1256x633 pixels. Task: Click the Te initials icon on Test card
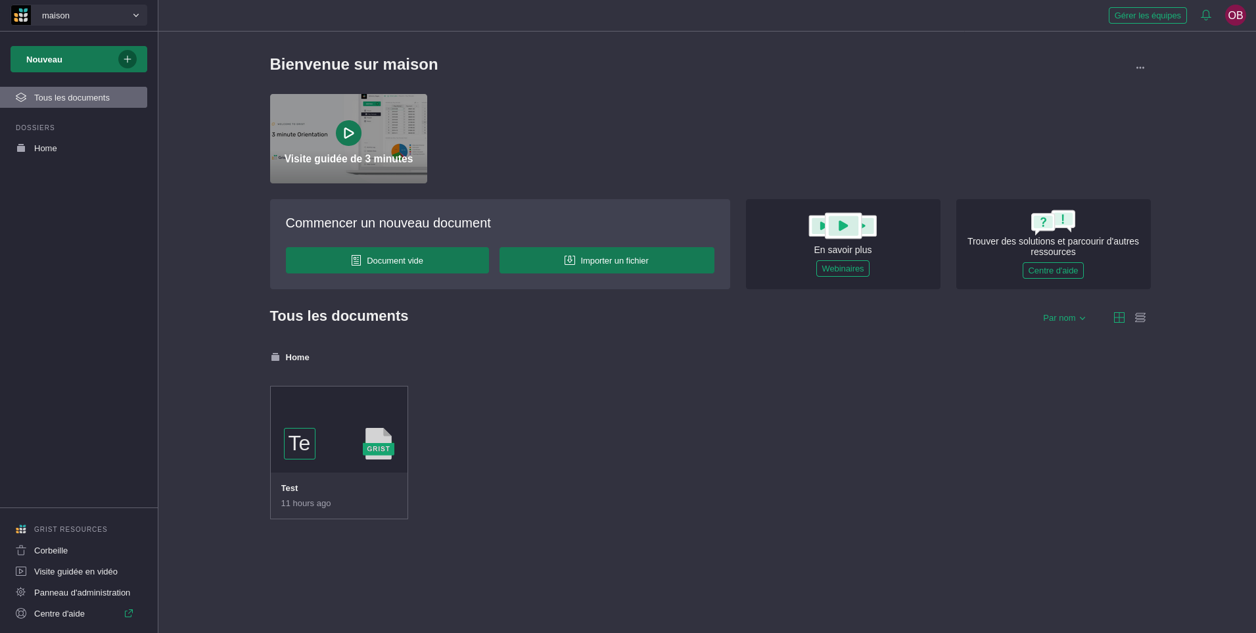coord(300,444)
